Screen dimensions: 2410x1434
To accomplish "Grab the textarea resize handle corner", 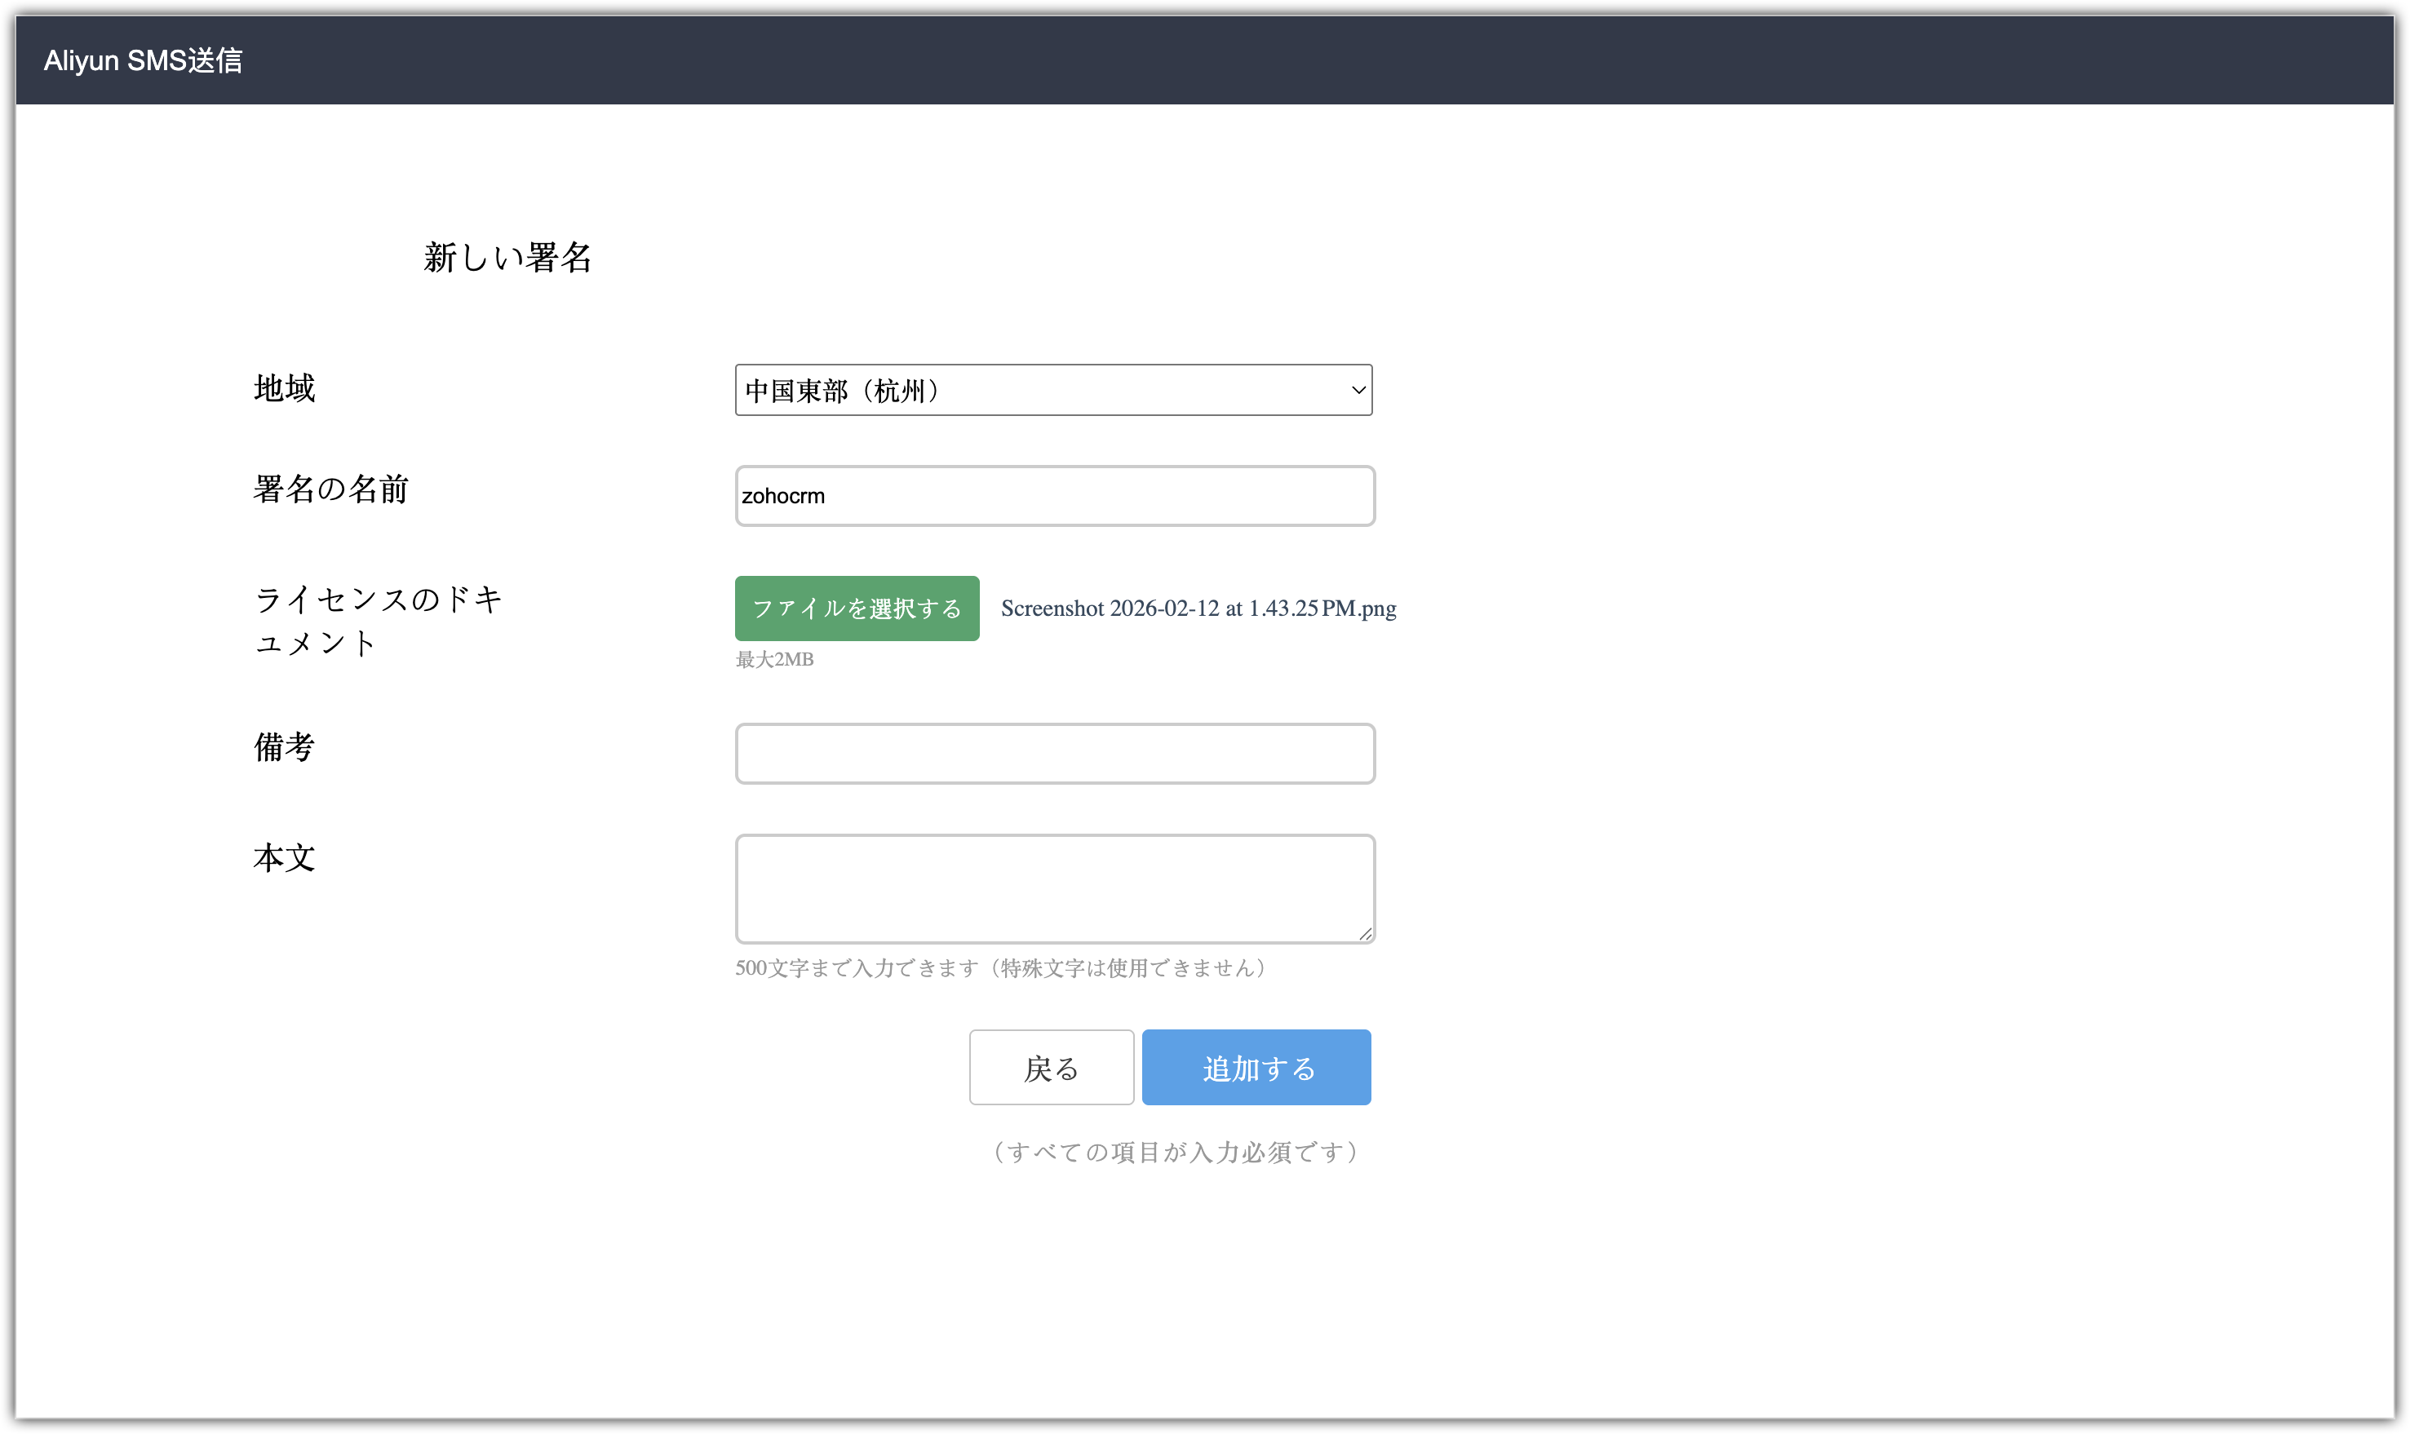I will [x=1366, y=933].
